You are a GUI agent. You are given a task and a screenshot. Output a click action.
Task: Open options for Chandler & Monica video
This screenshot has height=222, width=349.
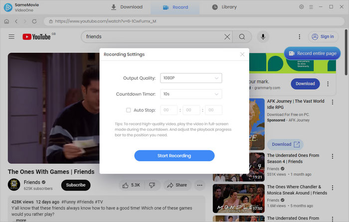(333, 188)
